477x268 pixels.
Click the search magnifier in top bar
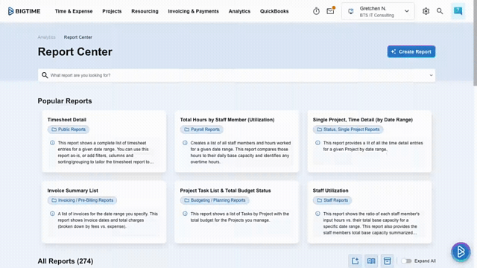coord(440,11)
